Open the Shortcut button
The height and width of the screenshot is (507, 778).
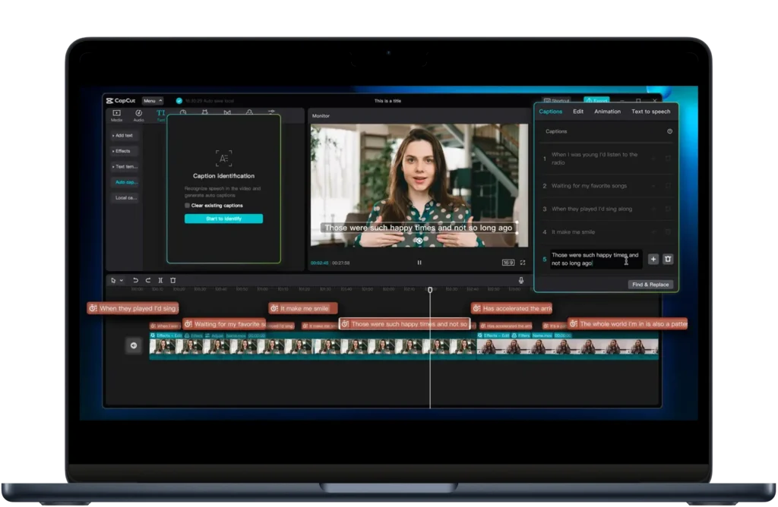pyautogui.click(x=556, y=101)
